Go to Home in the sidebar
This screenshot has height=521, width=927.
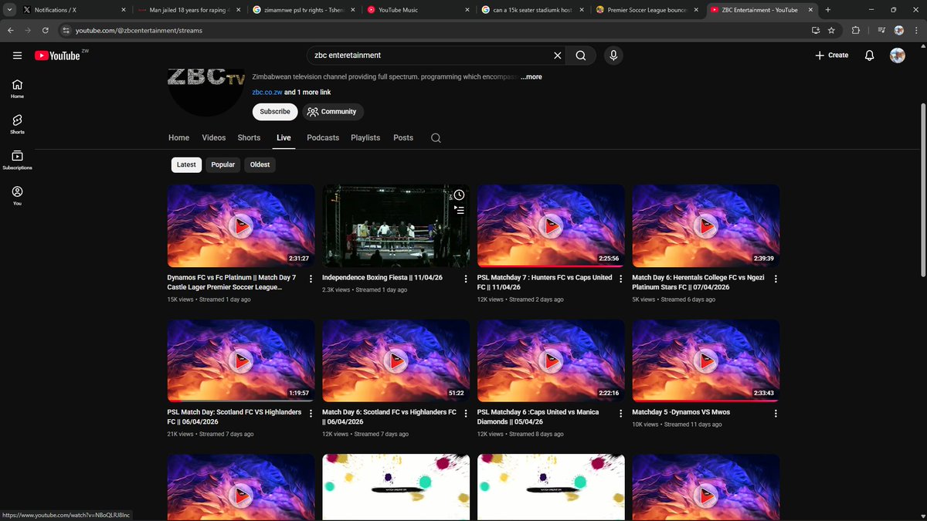click(17, 89)
